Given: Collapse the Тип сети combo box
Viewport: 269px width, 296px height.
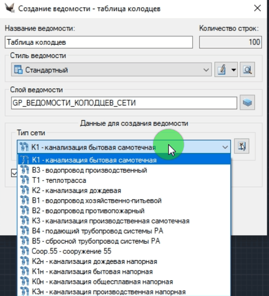Looking at the screenshot, I should point(225,147).
